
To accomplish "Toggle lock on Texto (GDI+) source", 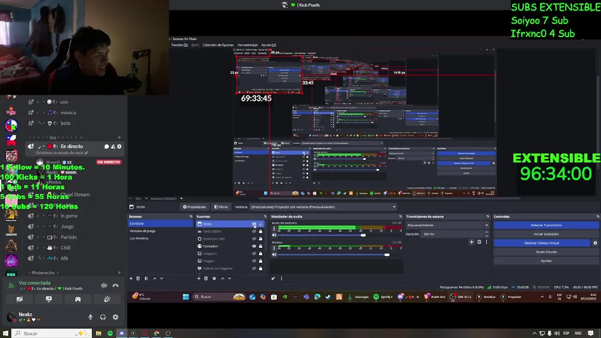I will click(x=261, y=231).
